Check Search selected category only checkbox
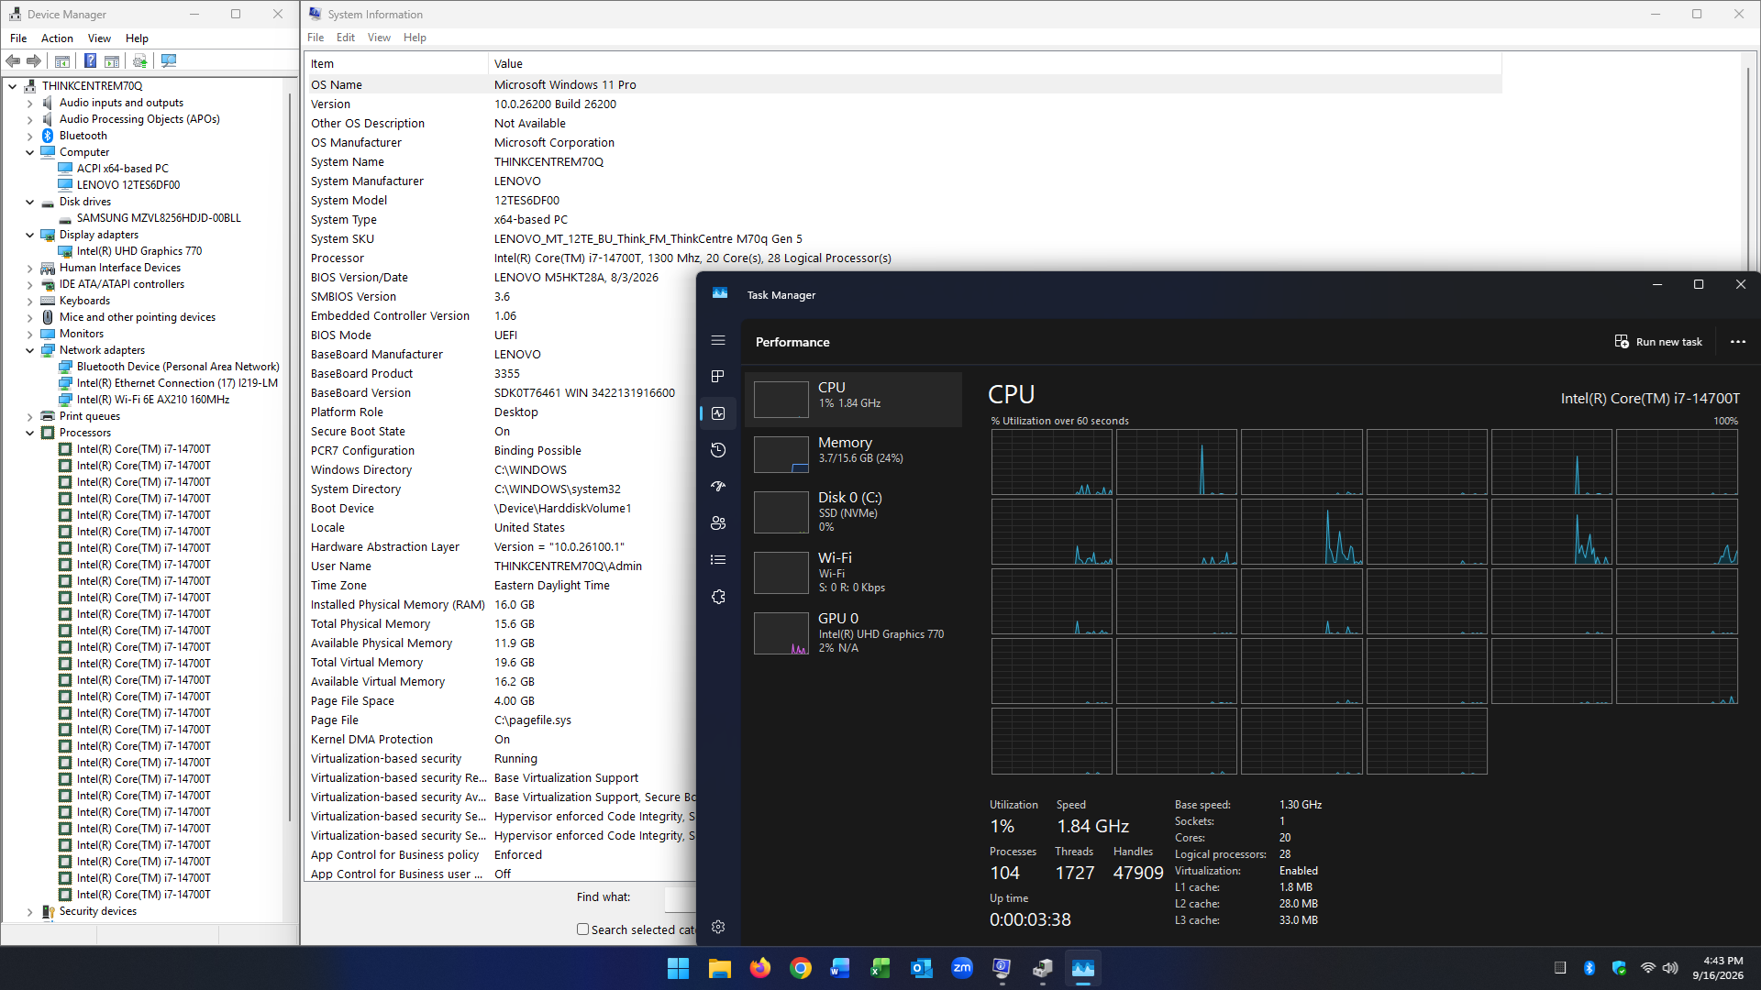 582,929
